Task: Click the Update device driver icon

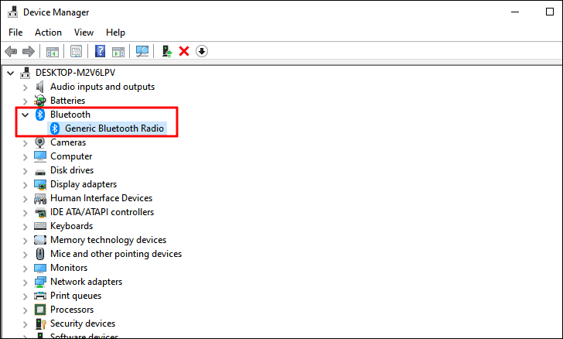Action: pyautogui.click(x=166, y=51)
